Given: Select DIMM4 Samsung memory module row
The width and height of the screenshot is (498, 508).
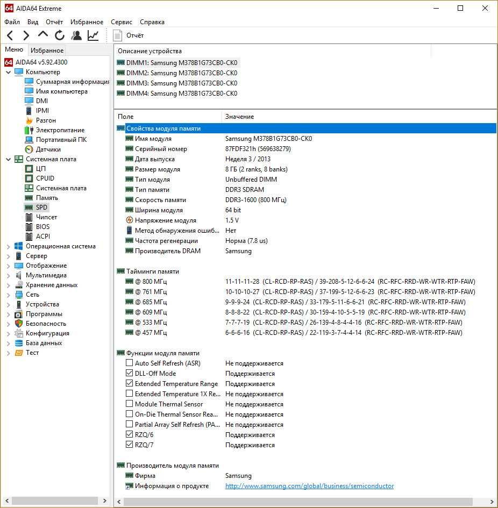Looking at the screenshot, I should pos(182,94).
